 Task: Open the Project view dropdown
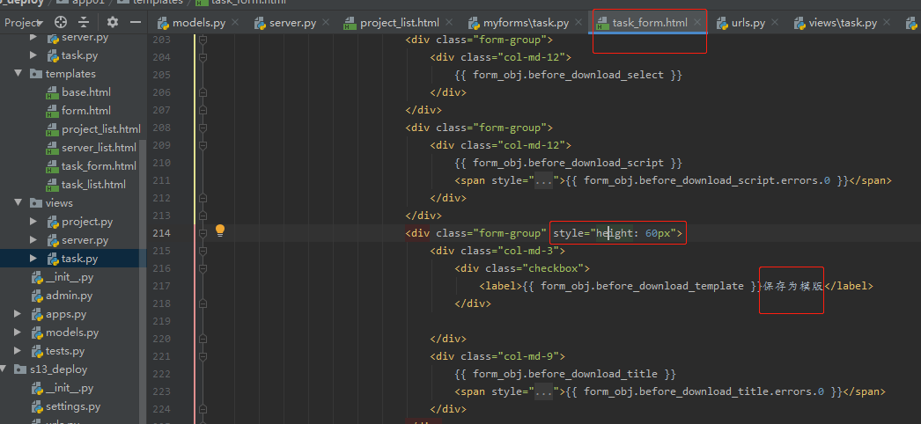pyautogui.click(x=24, y=23)
